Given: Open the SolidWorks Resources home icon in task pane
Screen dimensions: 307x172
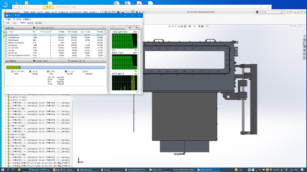Looking at the screenshot, I should pos(304,36).
